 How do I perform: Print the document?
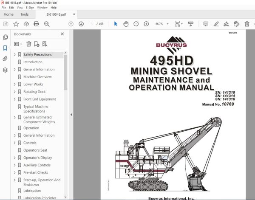(36, 24)
